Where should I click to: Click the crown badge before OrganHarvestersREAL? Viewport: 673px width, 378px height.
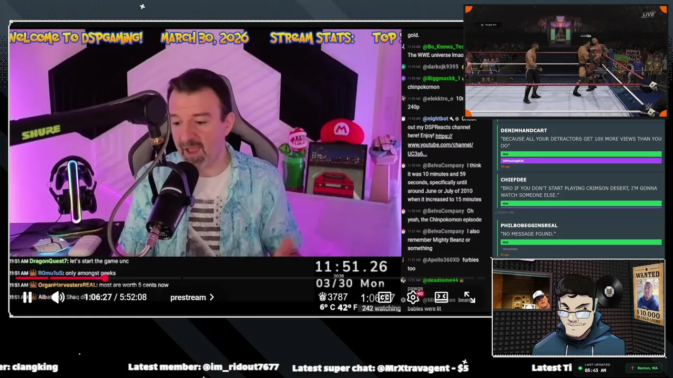pos(33,285)
